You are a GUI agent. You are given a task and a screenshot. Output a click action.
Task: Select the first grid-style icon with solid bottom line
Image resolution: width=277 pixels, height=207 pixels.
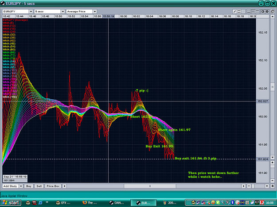pos(249,11)
